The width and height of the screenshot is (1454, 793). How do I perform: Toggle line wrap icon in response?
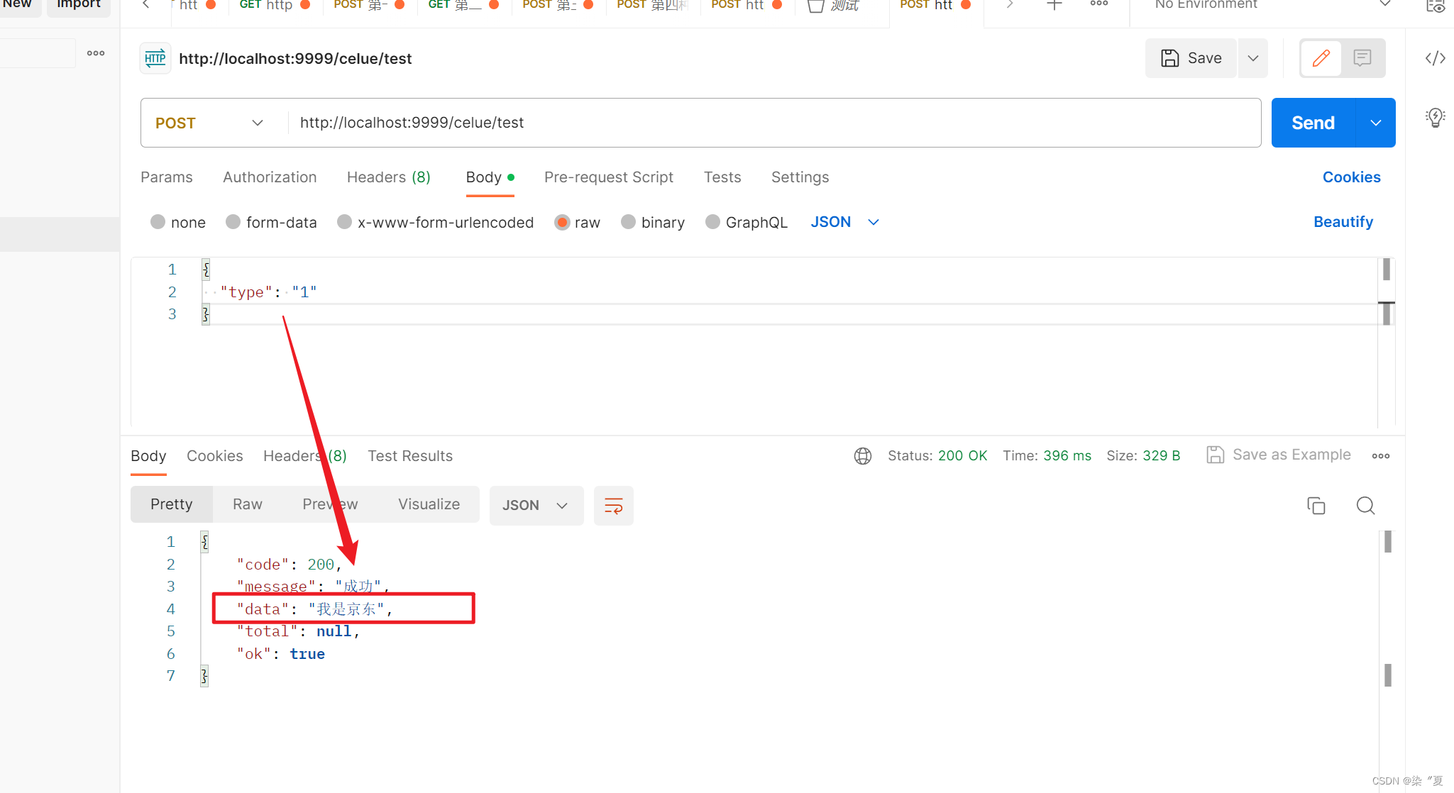tap(613, 506)
